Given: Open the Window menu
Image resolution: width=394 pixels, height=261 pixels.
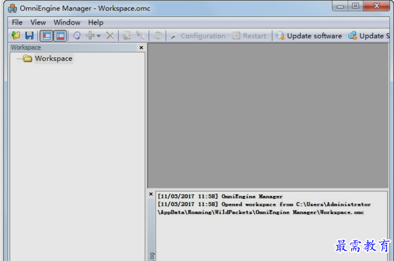Looking at the screenshot, I should 67,22.
